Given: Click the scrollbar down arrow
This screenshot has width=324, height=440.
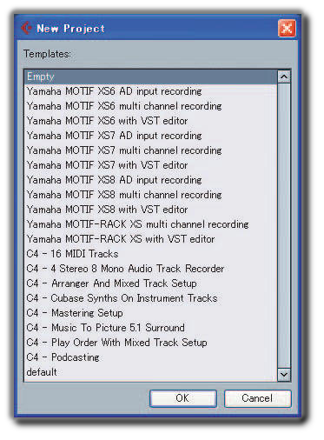Looking at the screenshot, I should click(284, 374).
